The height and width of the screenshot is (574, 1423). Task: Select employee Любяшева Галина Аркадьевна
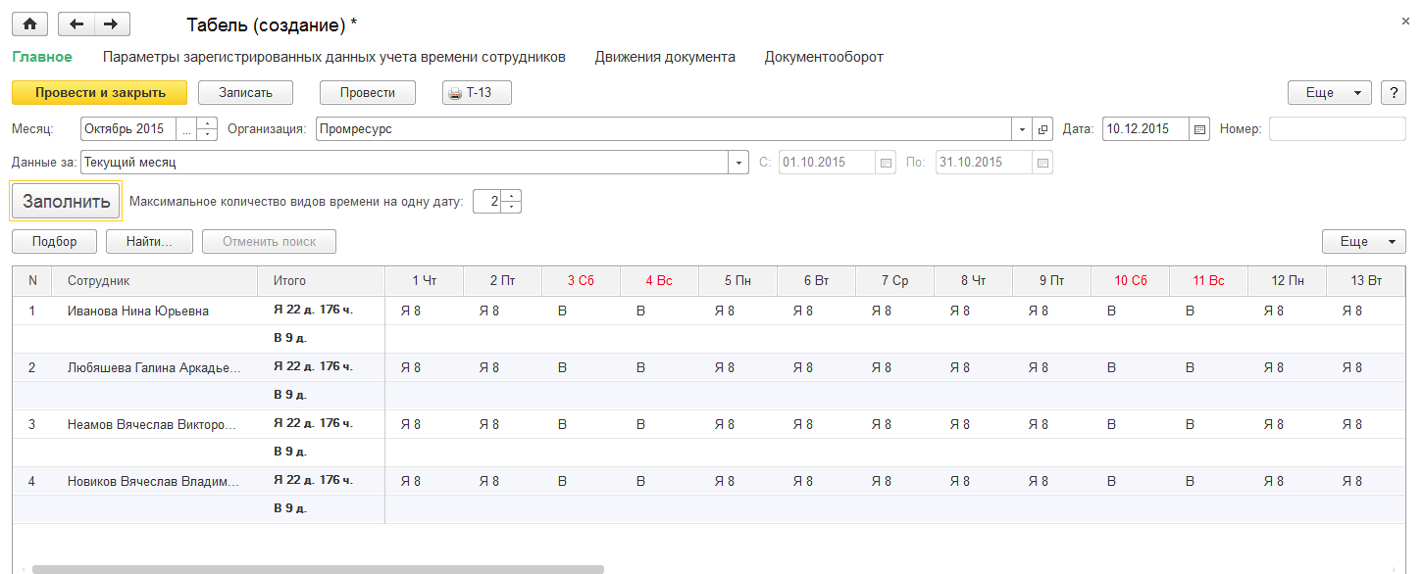pyautogui.click(x=154, y=368)
